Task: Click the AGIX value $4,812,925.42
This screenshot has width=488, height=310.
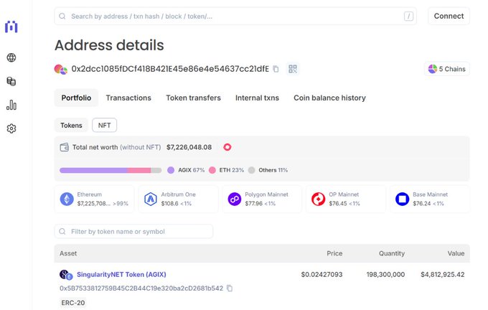Action: pos(443,275)
